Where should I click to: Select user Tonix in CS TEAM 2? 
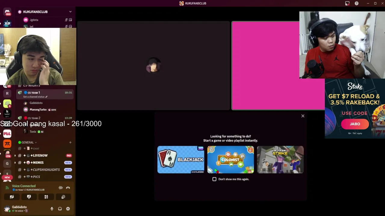pyautogui.click(x=33, y=132)
